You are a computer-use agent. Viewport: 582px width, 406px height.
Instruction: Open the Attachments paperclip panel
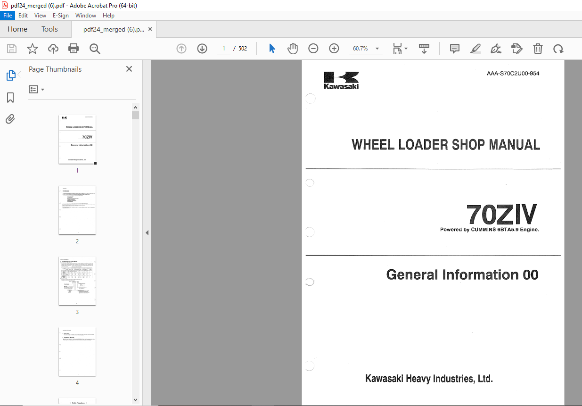click(10, 119)
